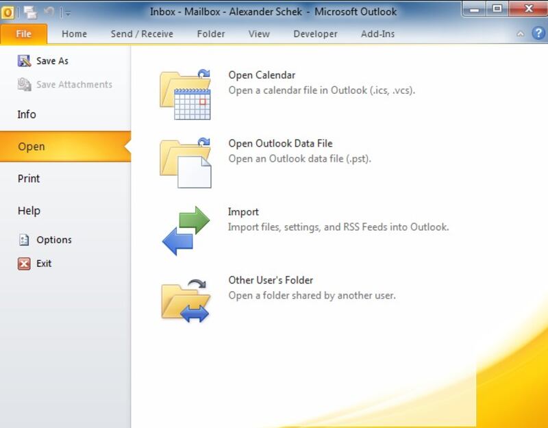Viewport: 548px width, 428px height.
Task: Click the Open Calendar folder icon
Action: pos(185,95)
